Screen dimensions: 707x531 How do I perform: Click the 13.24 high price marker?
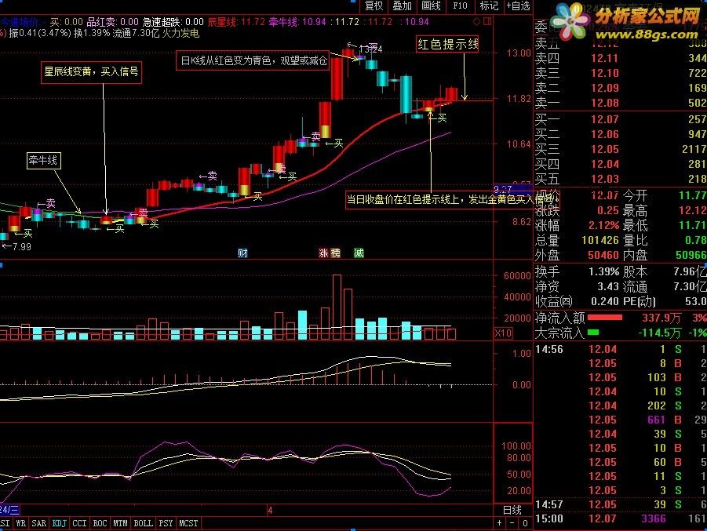tap(370, 49)
